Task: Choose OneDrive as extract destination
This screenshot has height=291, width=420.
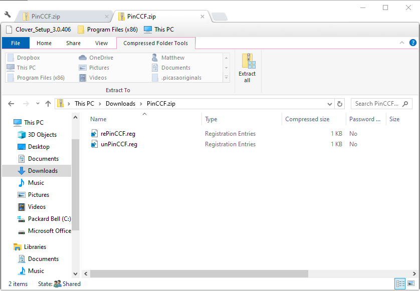Action: click(x=96, y=58)
